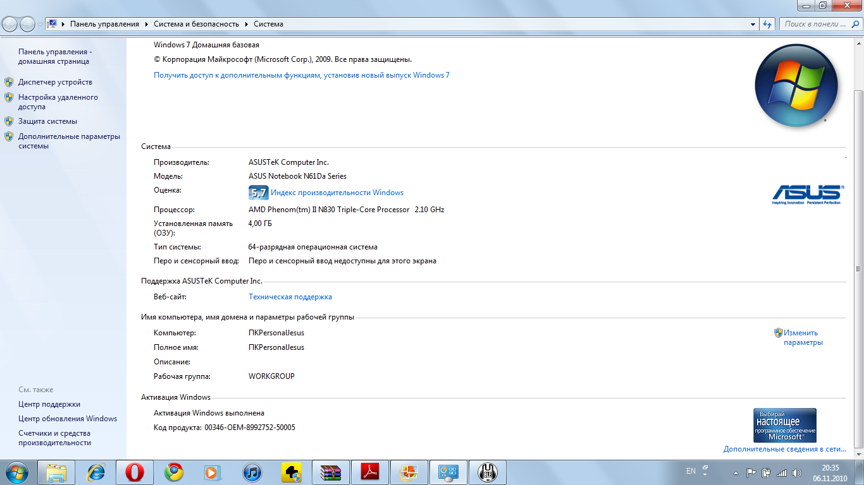Image resolution: width=864 pixels, height=485 pixels.
Task: Open Защита системы settings
Action: pos(47,121)
